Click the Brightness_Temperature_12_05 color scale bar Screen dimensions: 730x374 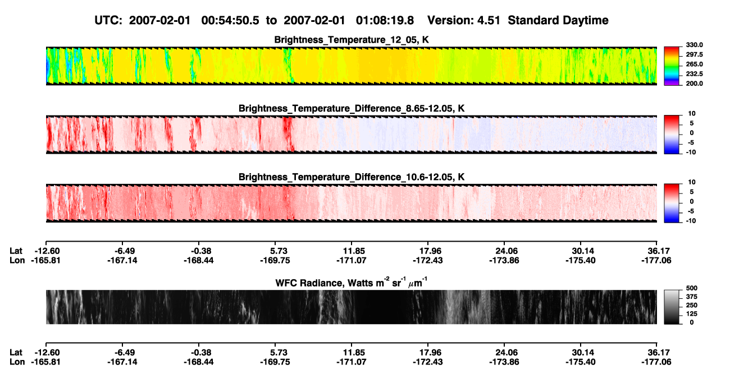(x=672, y=64)
